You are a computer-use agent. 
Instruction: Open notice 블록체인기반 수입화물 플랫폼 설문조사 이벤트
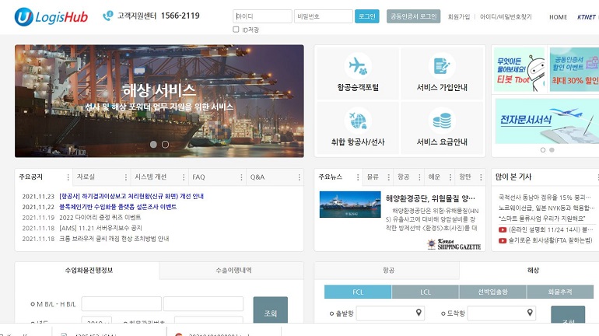point(118,207)
